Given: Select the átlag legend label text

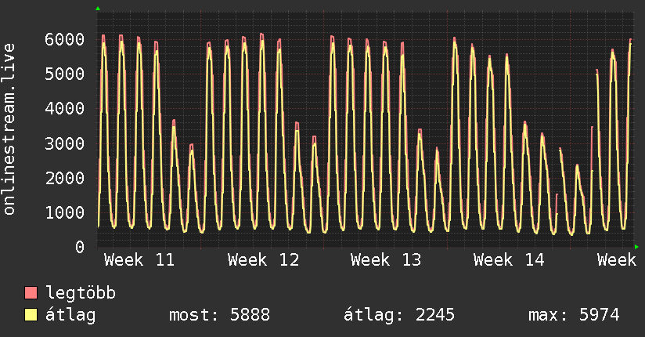Looking at the screenshot, I should pos(71,315).
